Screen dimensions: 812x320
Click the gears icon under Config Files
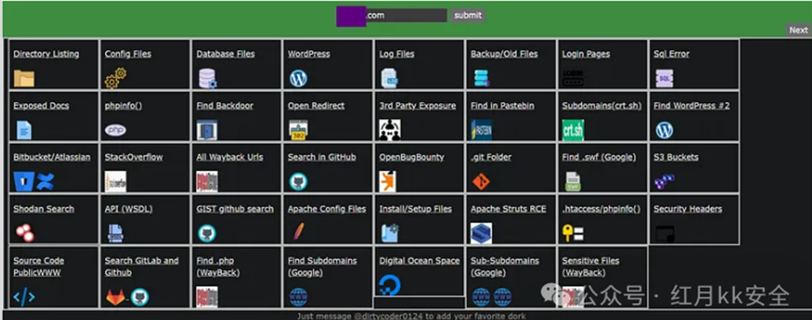[115, 78]
